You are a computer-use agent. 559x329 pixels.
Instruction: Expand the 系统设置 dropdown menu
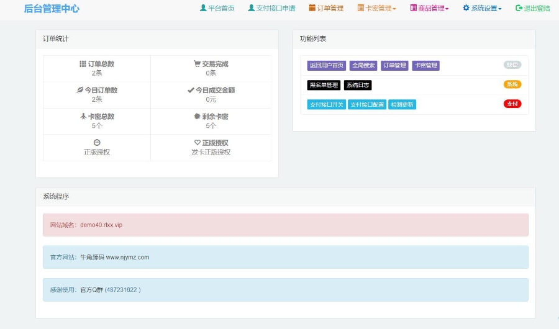(482, 9)
